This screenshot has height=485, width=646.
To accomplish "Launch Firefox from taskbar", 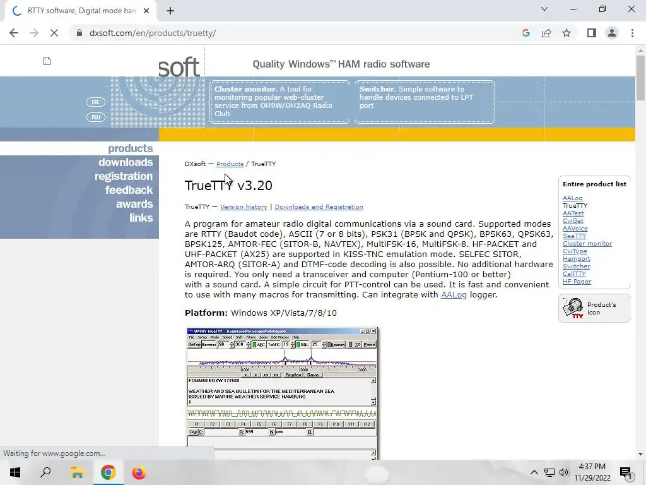I will pos(139,472).
